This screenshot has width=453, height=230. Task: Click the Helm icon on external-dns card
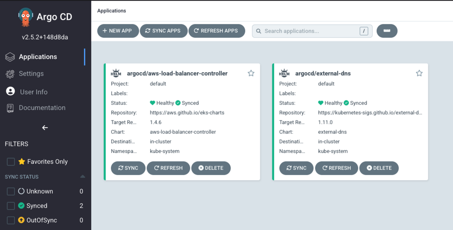(284, 73)
